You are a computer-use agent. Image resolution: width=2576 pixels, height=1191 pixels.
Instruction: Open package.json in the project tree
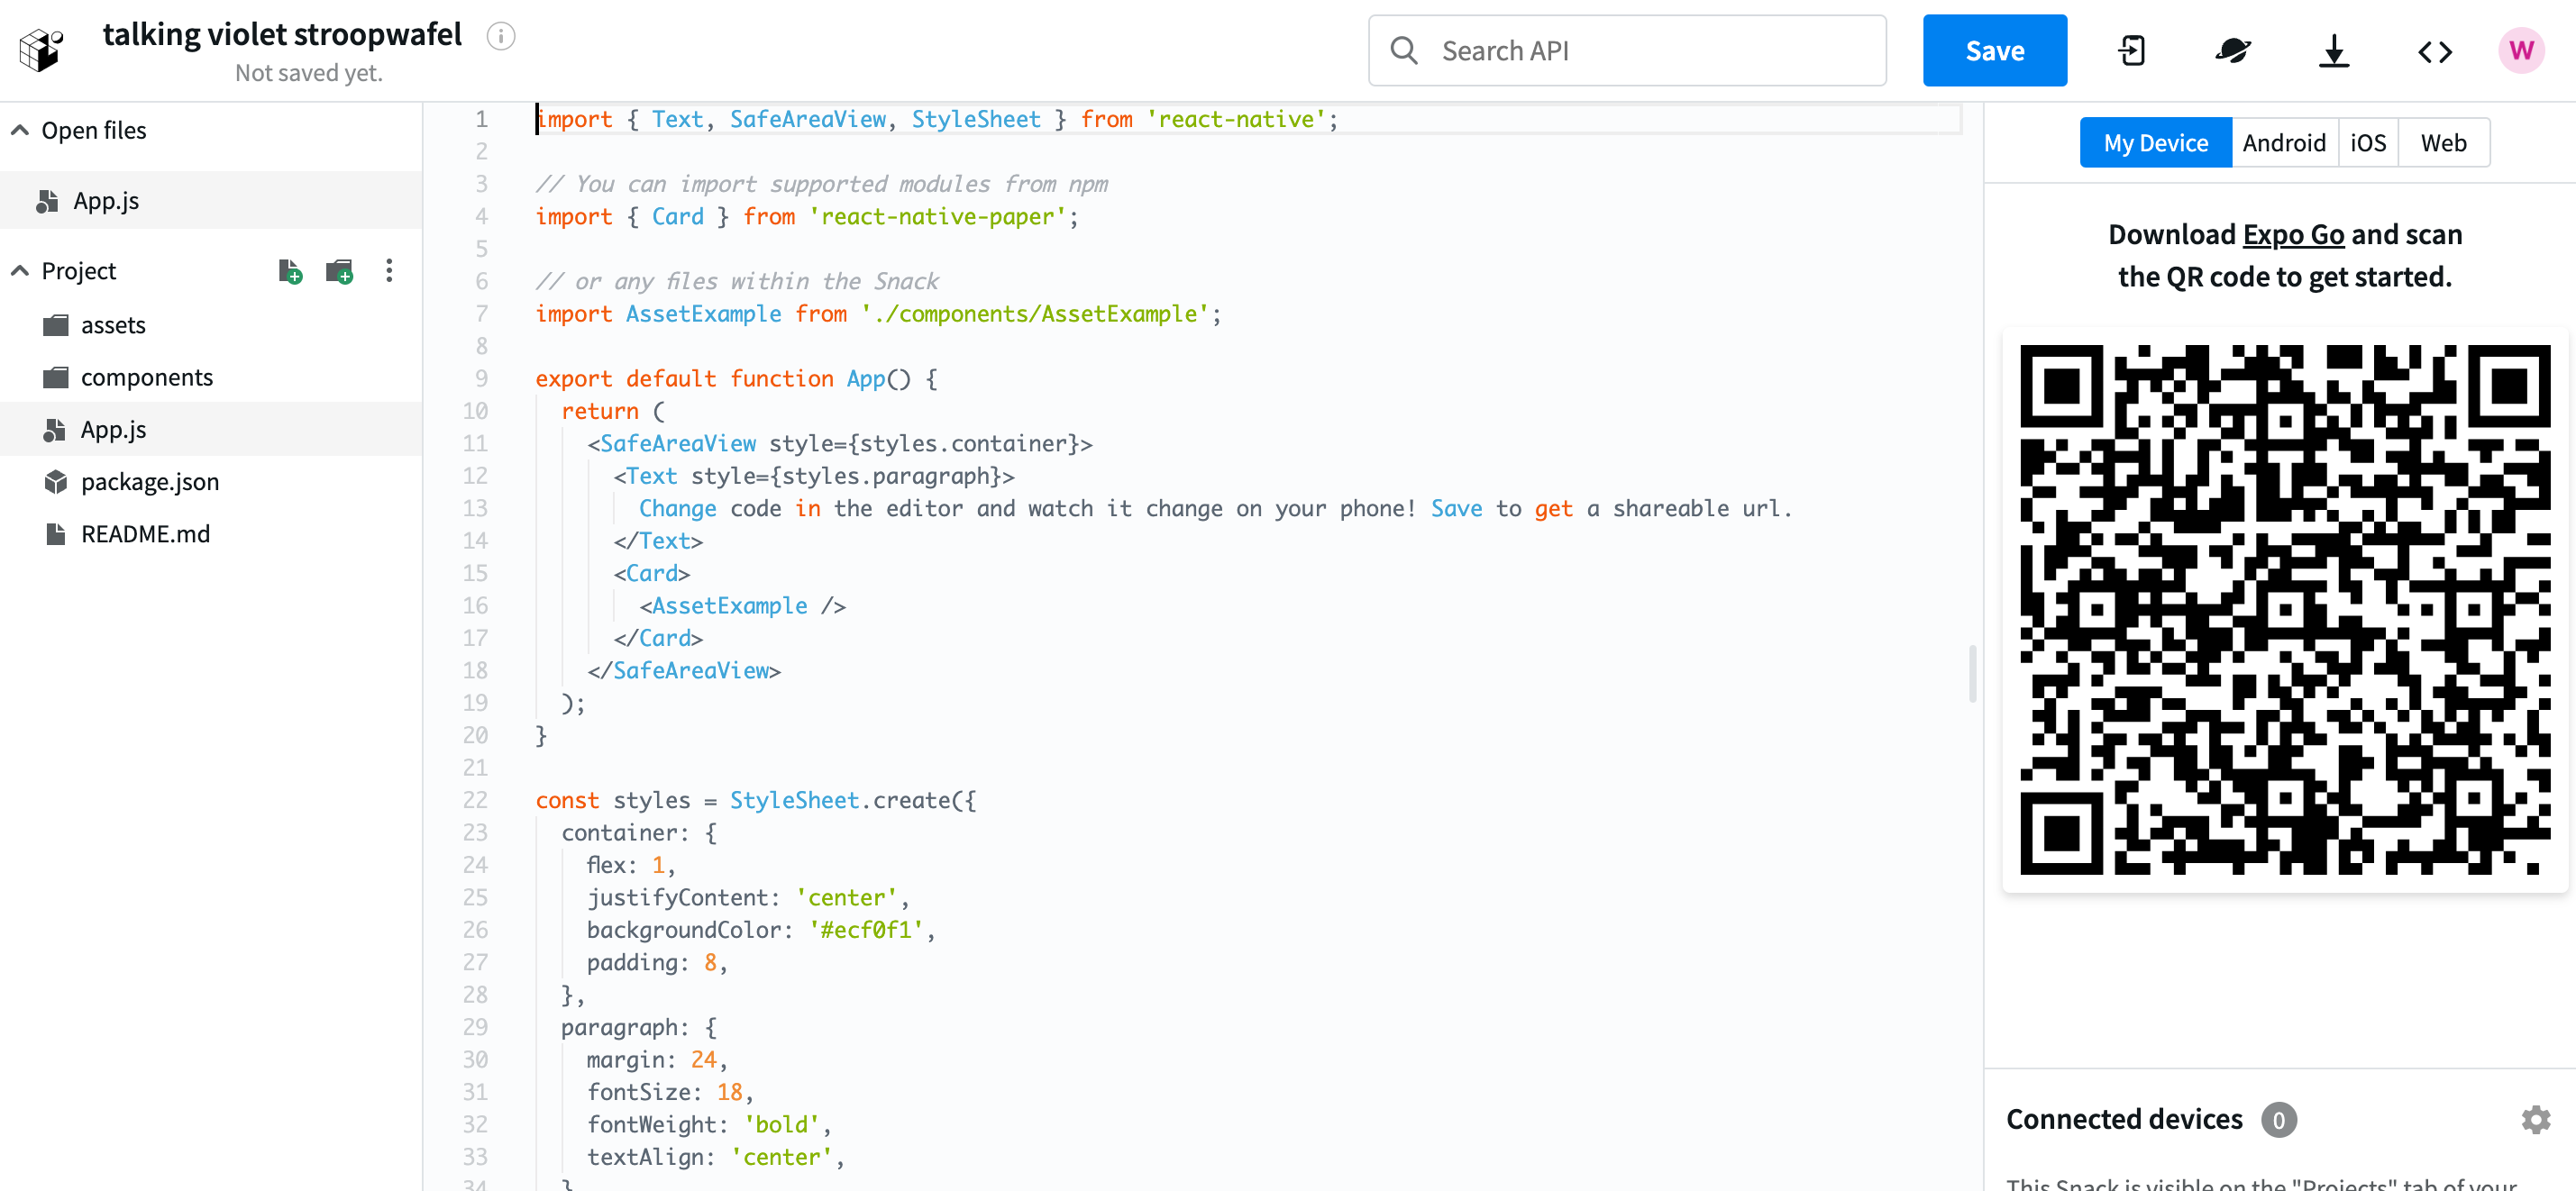coord(149,482)
